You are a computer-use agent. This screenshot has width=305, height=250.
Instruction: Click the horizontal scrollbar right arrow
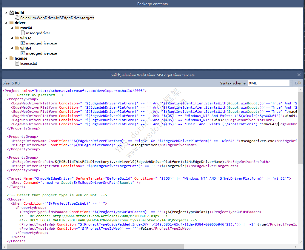pyautogui.click(x=295, y=247)
